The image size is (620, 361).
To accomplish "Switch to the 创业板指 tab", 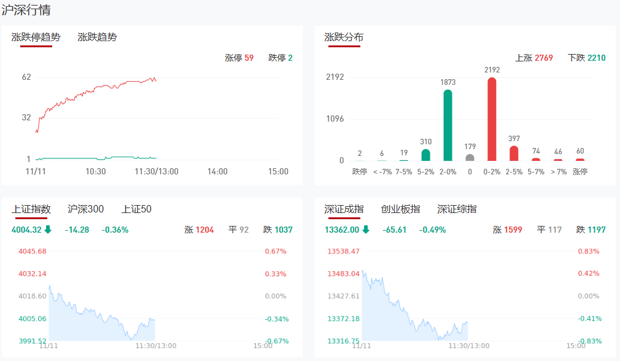I will click(400, 209).
